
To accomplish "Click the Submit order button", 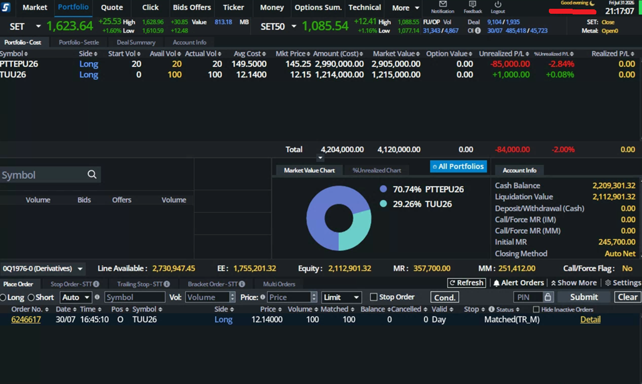I will tap(584, 297).
